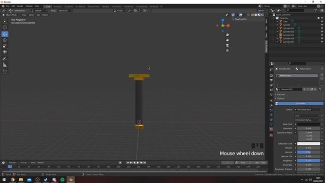Toggle visibility of Cylinder.005
This screenshot has width=325, height=183.
[x=322, y=42]
